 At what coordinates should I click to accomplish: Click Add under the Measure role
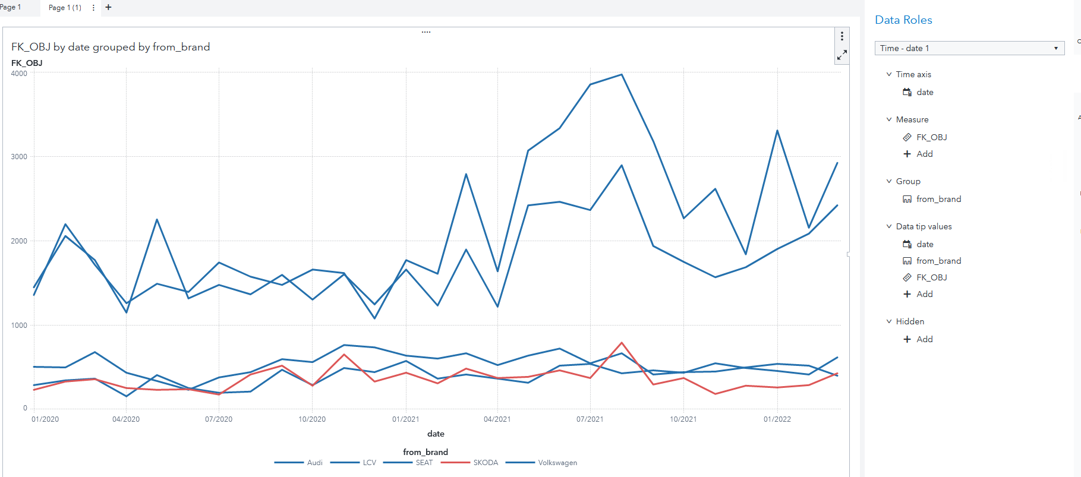[x=924, y=154]
